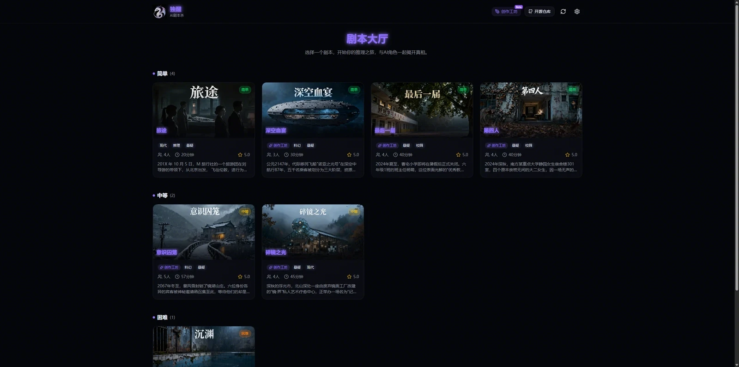Open settings with the gear icon
Viewport: 739px width, 367px height.
click(x=577, y=12)
